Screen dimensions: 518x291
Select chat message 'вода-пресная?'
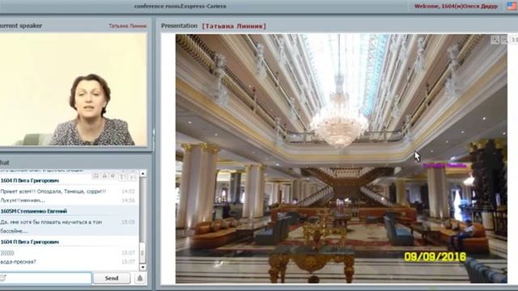[19, 262]
